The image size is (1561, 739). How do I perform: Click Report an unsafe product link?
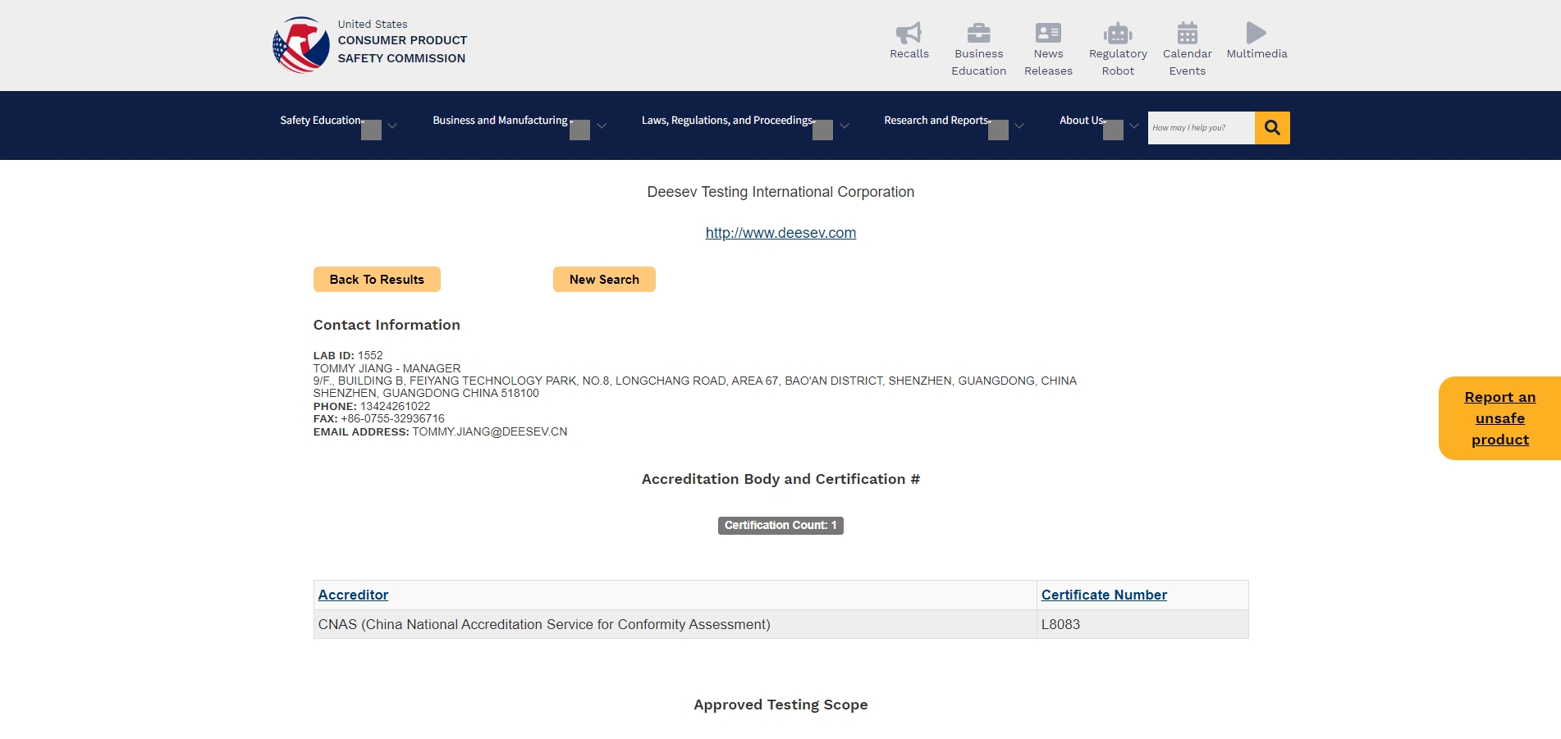tap(1499, 418)
